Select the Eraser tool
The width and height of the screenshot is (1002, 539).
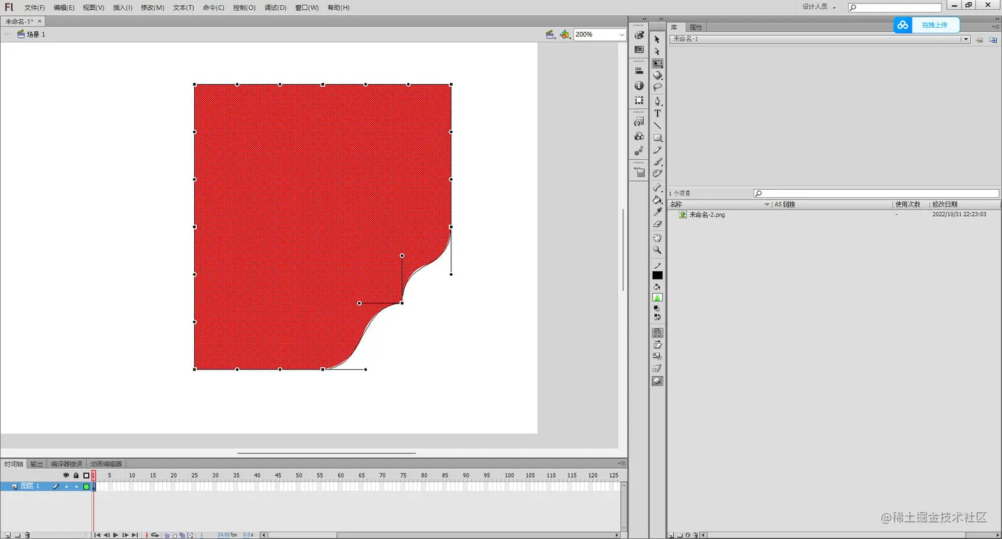(657, 223)
